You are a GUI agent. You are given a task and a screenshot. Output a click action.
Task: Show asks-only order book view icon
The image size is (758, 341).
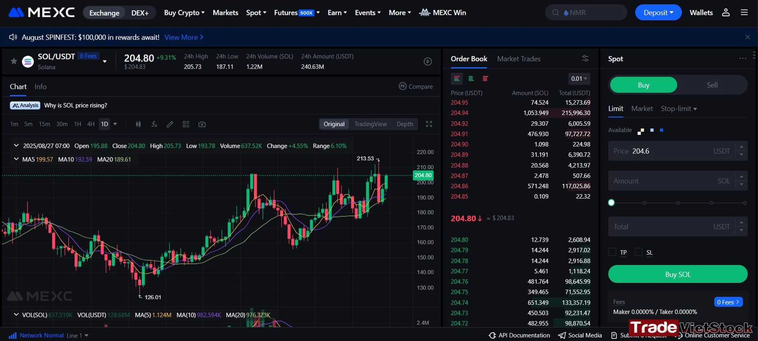[485, 78]
